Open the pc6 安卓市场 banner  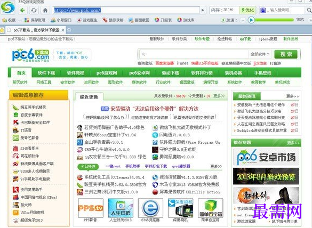pos(266,157)
